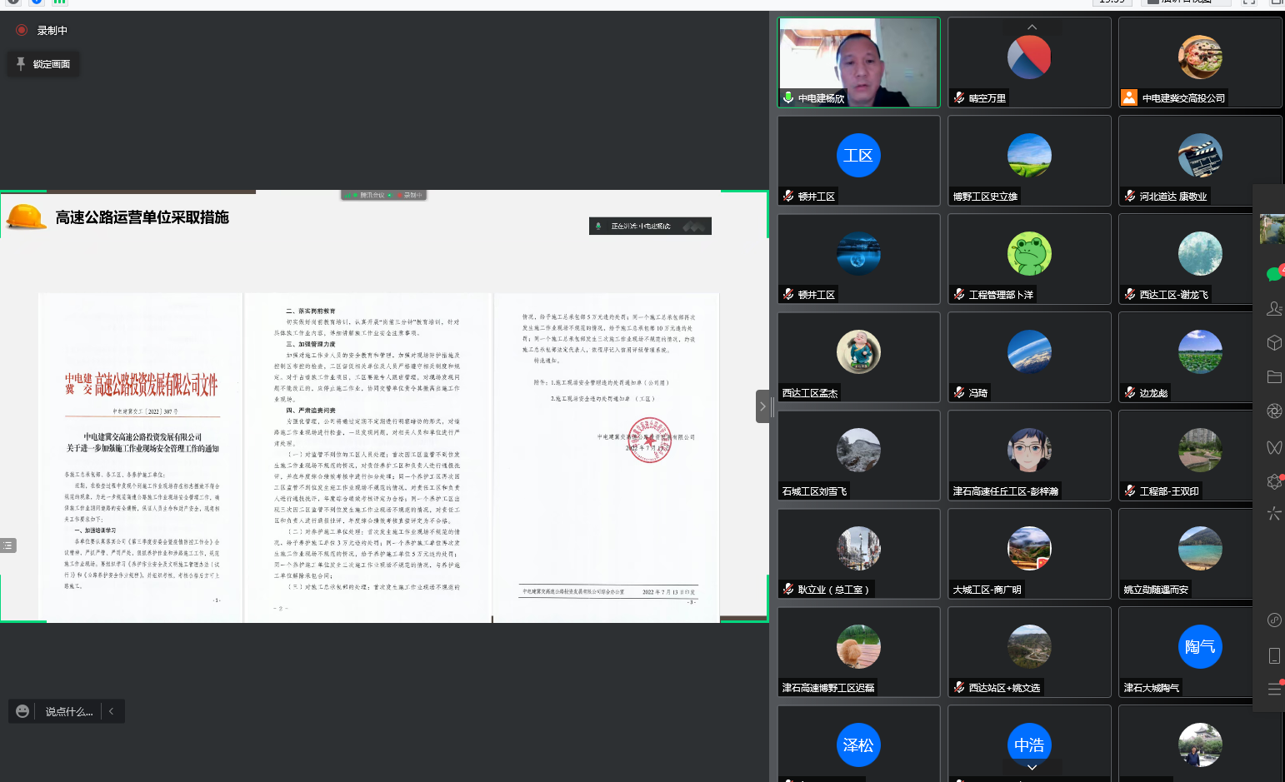The image size is (1285, 782).
Task: Open the camera shutter icon in sidebar
Action: [x=1273, y=411]
